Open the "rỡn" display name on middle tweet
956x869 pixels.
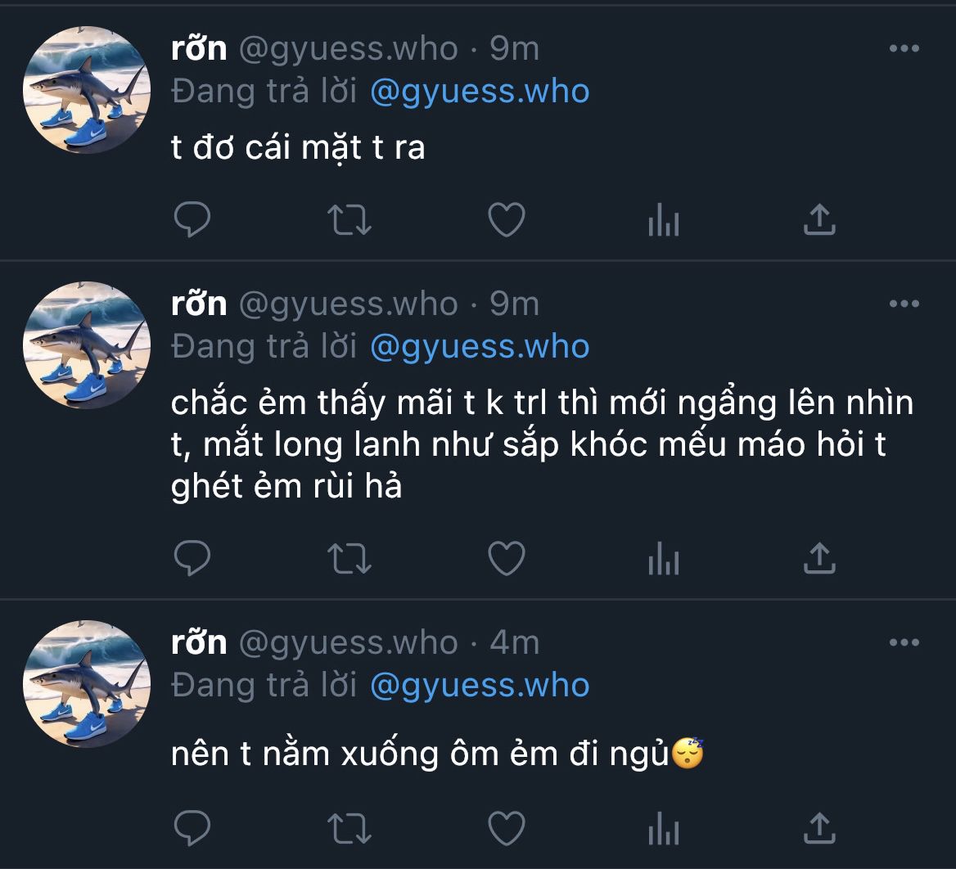pyautogui.click(x=199, y=304)
